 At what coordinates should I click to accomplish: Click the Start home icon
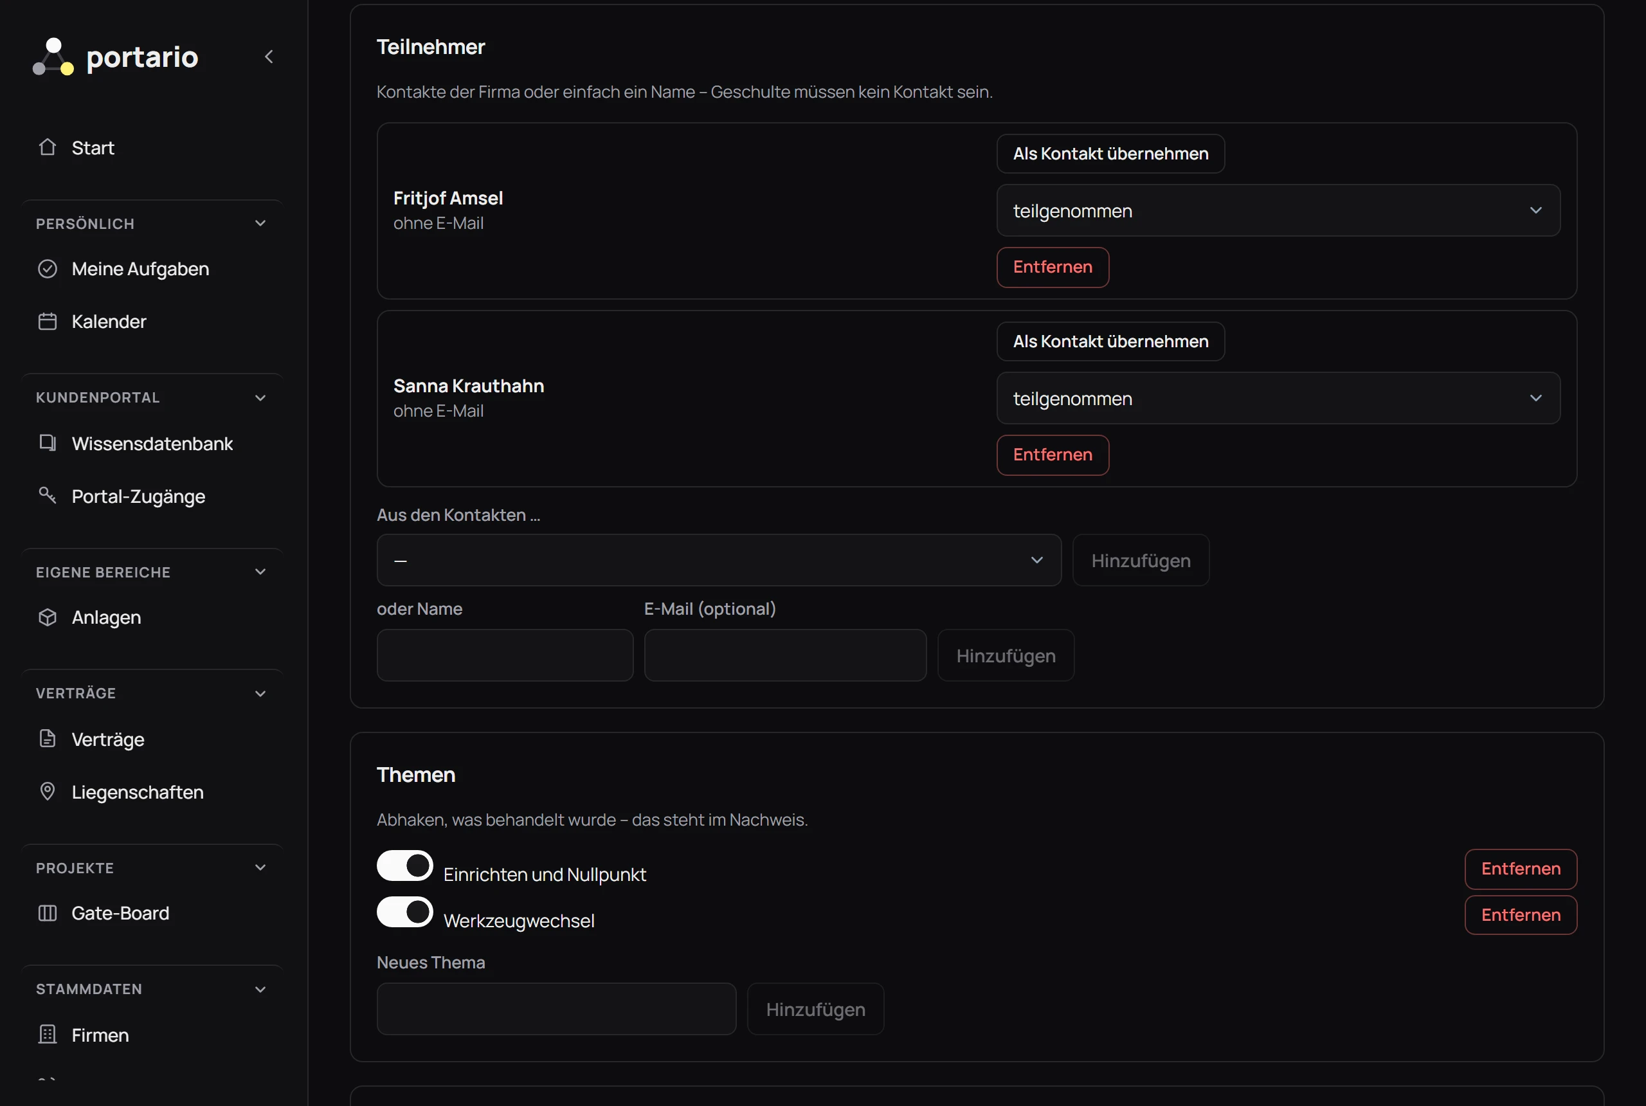[x=47, y=147]
